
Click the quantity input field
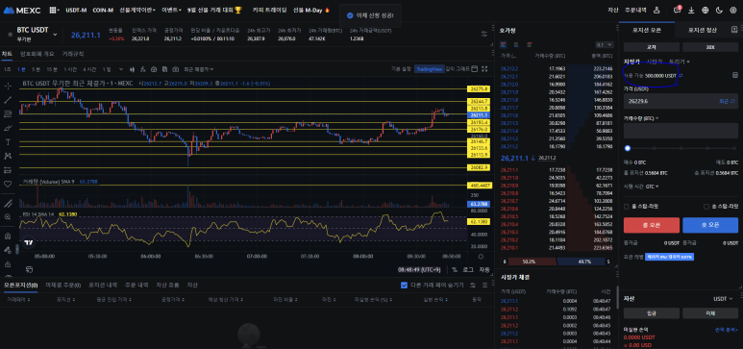tap(681, 131)
